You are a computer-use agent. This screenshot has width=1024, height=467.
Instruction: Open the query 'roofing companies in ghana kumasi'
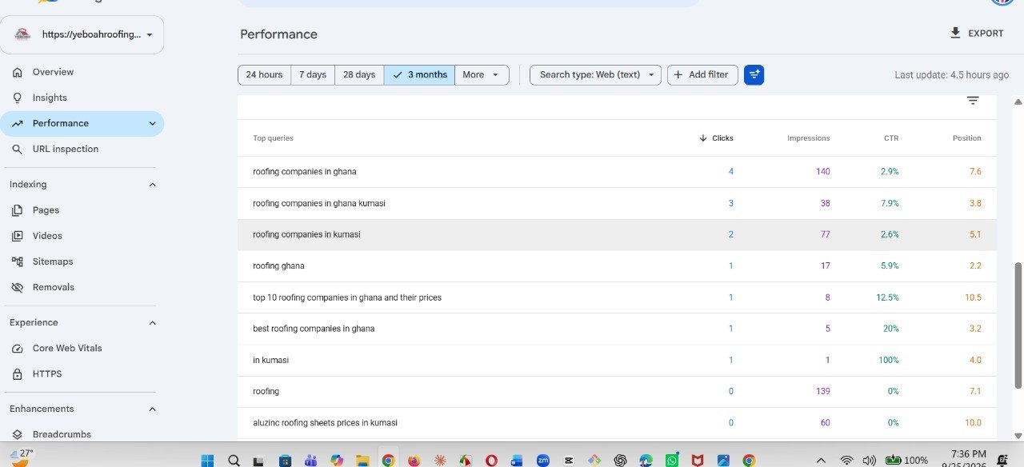pos(319,203)
